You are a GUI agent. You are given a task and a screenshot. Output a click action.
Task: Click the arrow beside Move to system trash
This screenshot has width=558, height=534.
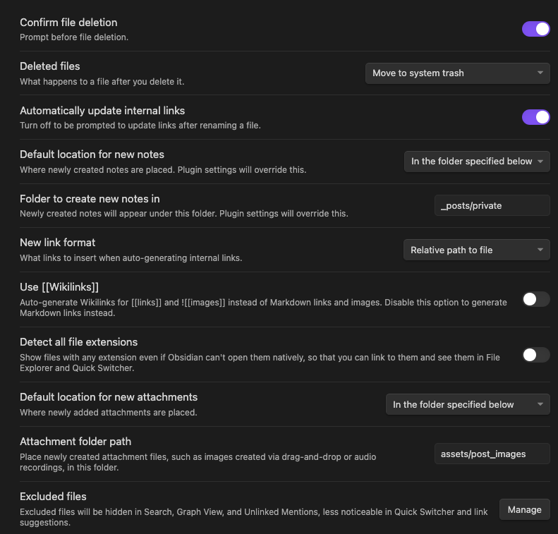coord(540,73)
